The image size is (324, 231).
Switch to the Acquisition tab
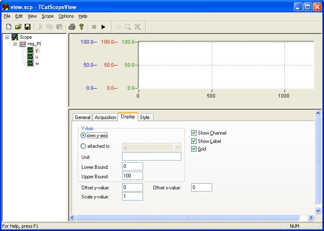[x=105, y=117]
